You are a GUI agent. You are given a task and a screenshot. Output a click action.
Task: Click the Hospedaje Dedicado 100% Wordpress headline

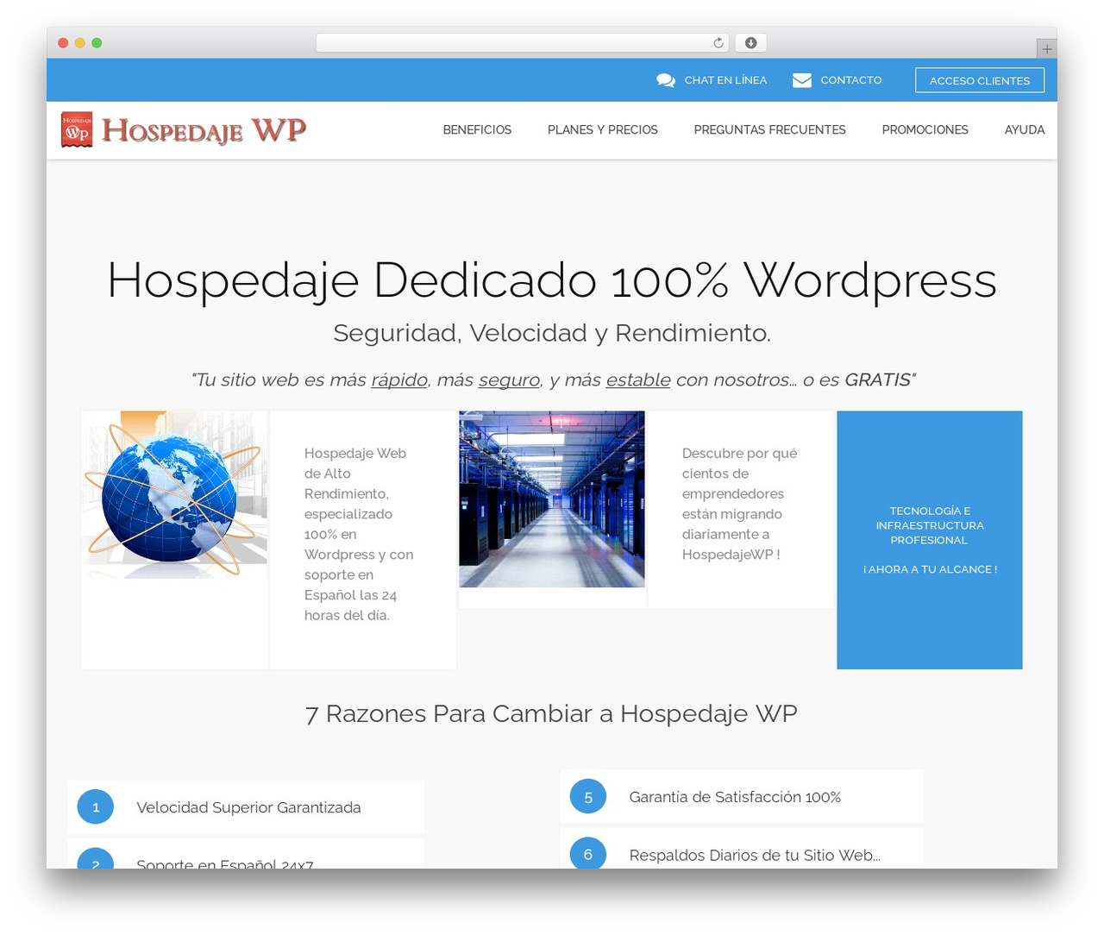[x=552, y=280]
